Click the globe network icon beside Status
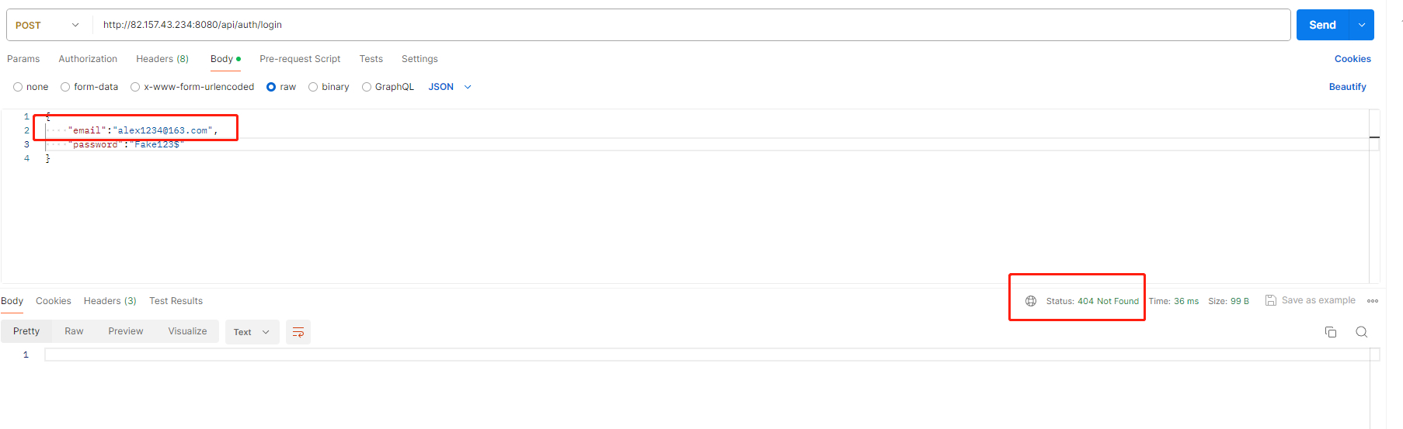1403x429 pixels. (1031, 301)
